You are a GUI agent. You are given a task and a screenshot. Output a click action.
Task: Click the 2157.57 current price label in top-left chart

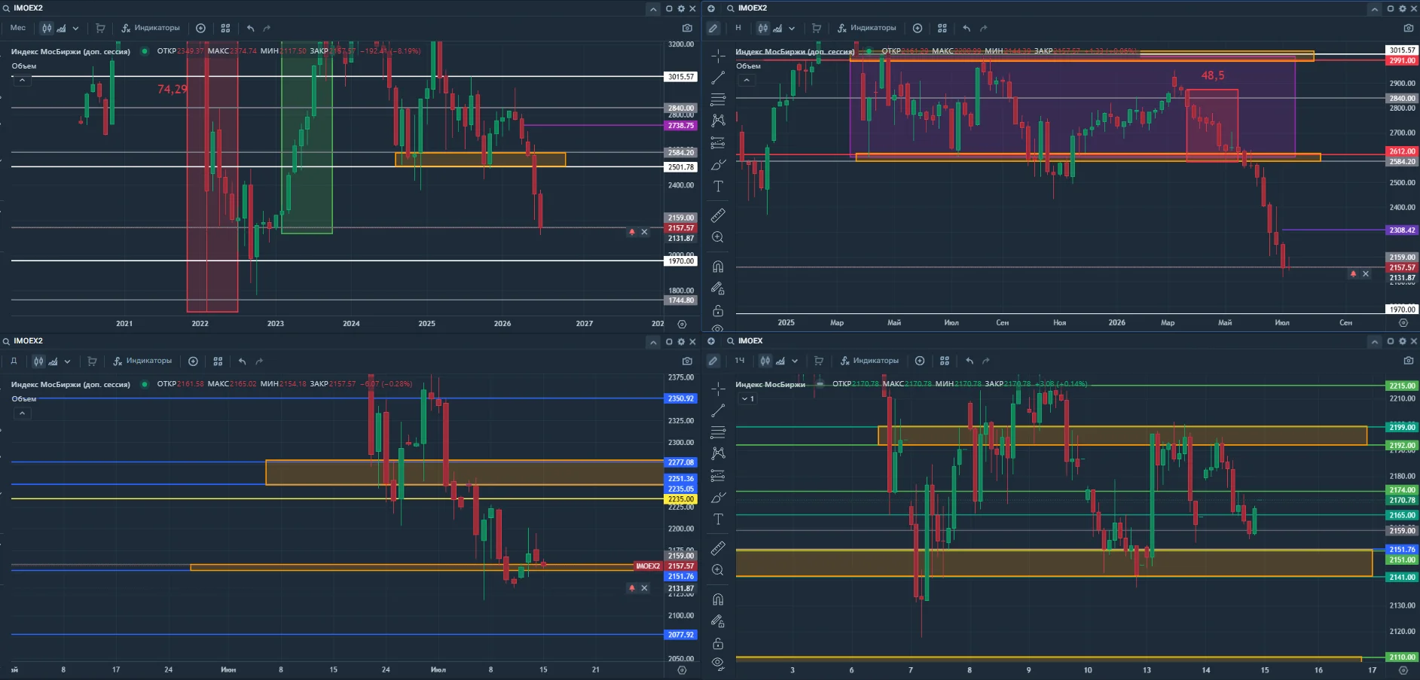[x=680, y=228]
